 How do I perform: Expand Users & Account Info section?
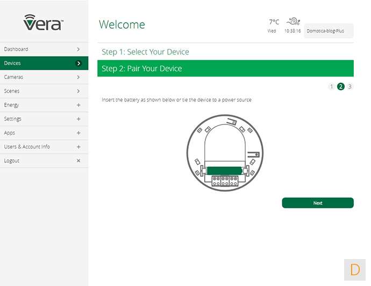79,147
